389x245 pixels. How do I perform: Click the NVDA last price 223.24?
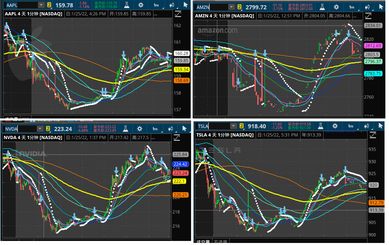click(63, 129)
